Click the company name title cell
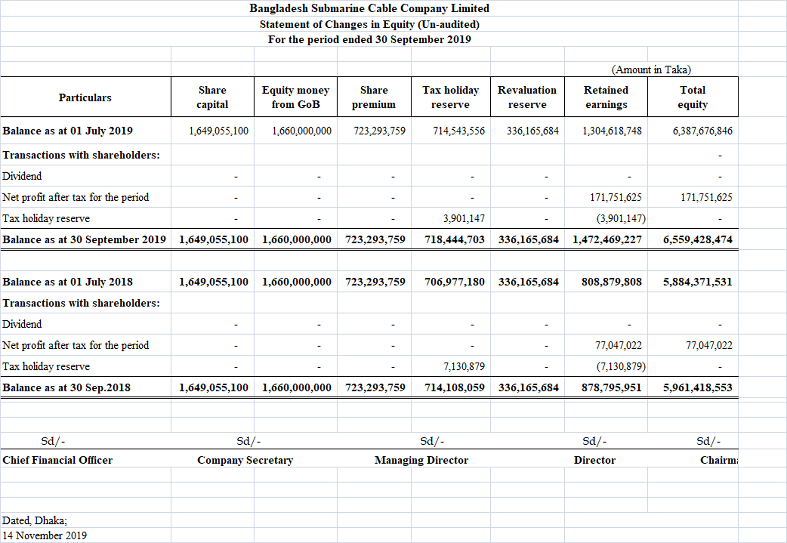The height and width of the screenshot is (543, 787). click(369, 8)
